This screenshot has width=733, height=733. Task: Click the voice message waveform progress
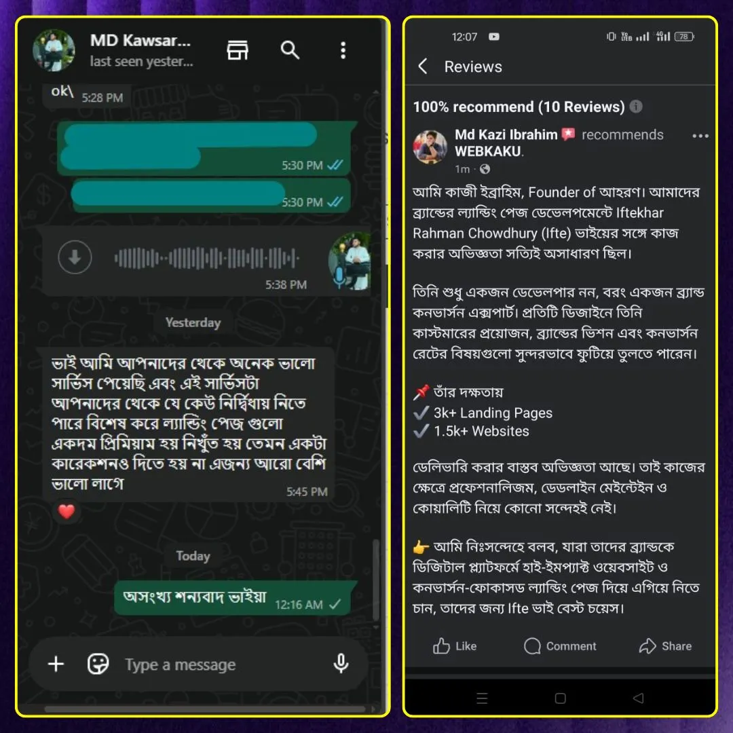pos(206,258)
